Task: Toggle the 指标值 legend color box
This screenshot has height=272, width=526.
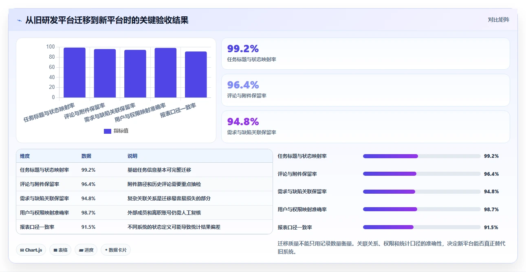Action: tap(108, 131)
